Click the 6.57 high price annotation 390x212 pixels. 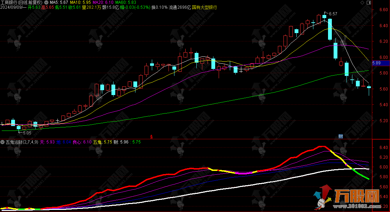[x=333, y=14]
